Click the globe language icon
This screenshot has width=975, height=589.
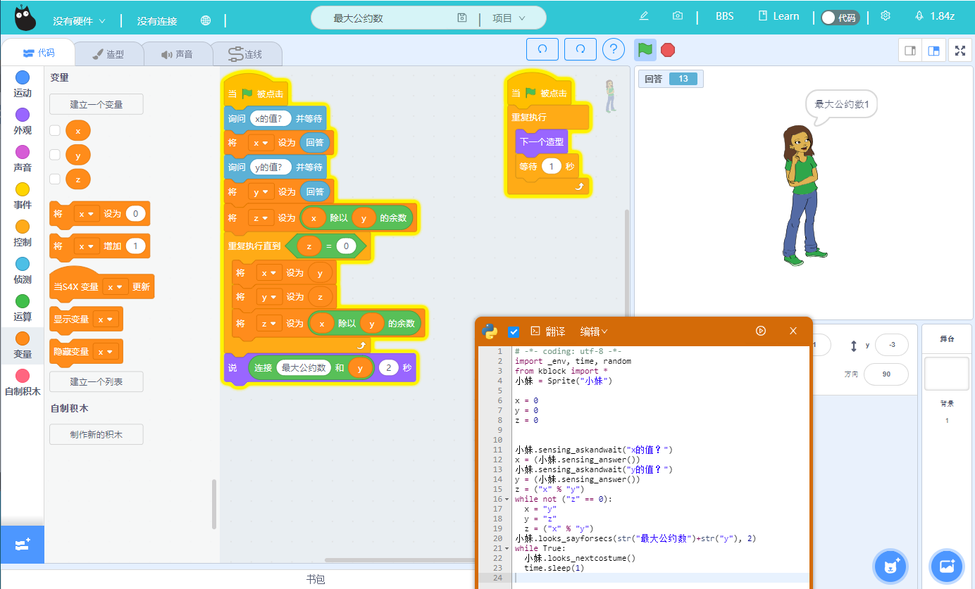click(x=206, y=20)
